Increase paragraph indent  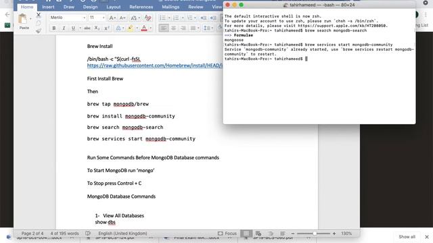(x=213, y=18)
